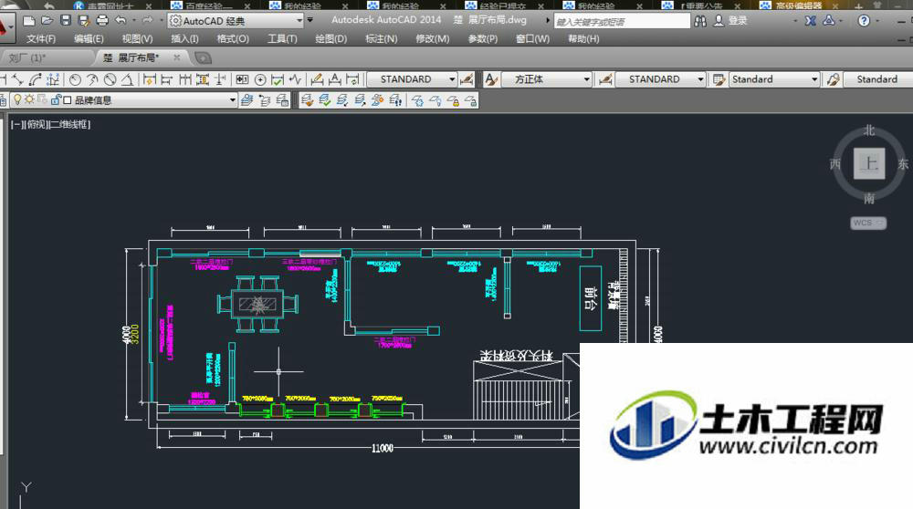The width and height of the screenshot is (913, 509).
Task: Click the layer color square for 品牌信息
Action: click(67, 100)
